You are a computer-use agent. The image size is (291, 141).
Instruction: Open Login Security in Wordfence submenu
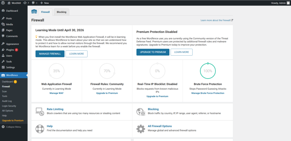pos(10,106)
